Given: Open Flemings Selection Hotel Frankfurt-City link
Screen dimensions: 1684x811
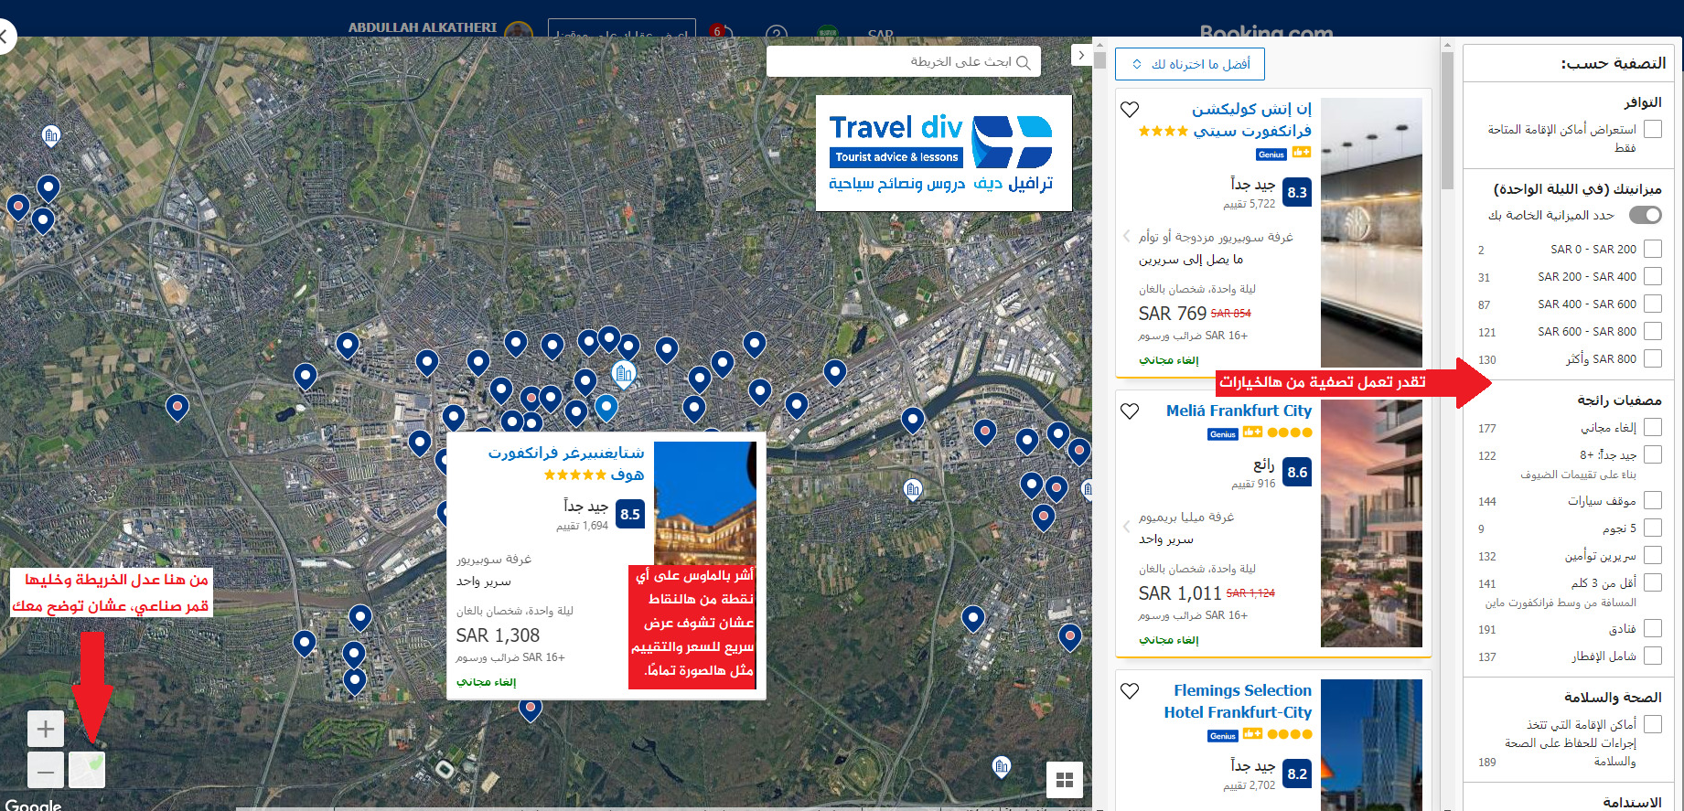Looking at the screenshot, I should click(1238, 701).
